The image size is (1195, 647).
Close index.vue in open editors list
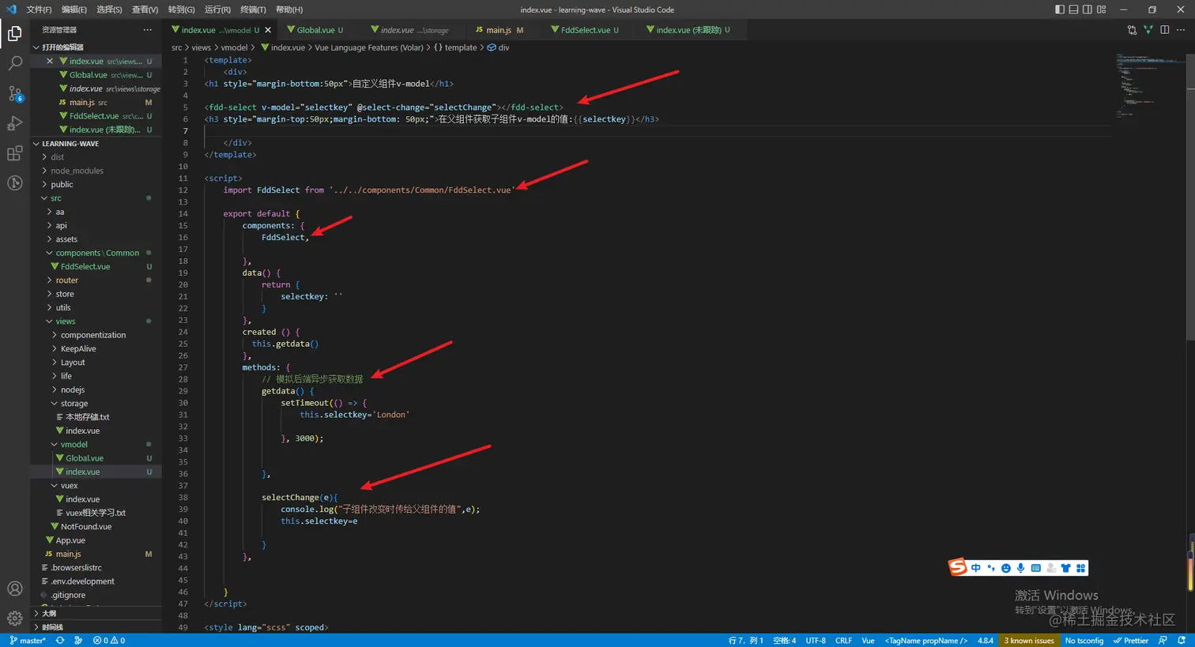(x=50, y=61)
